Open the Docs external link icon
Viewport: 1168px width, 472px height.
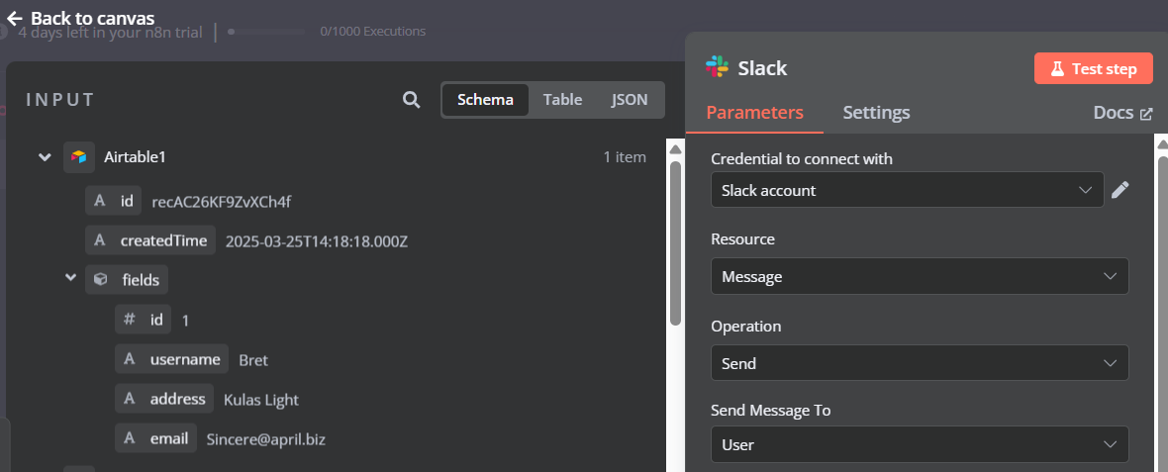coord(1145,114)
